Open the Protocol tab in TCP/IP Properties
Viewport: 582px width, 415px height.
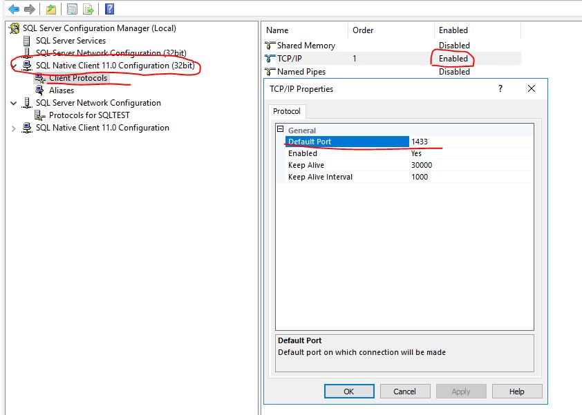coord(287,111)
